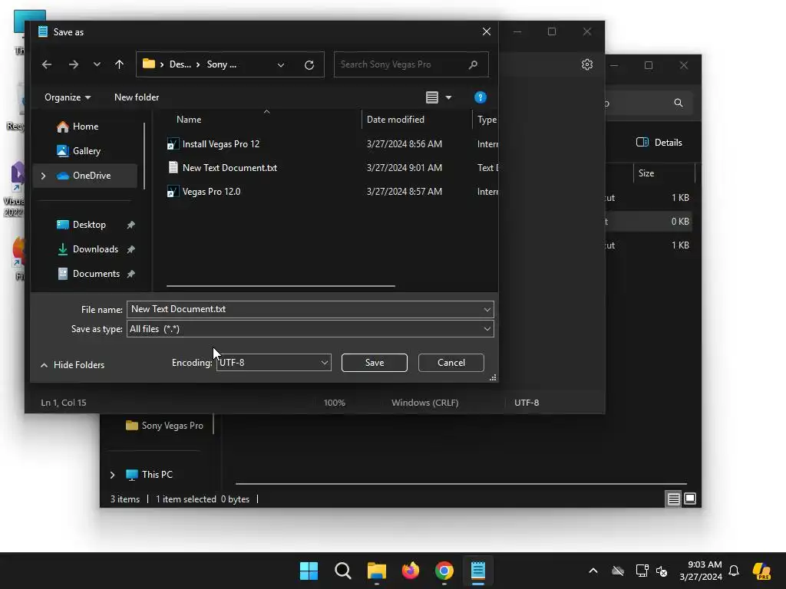Go back in Save as dialog

(47, 64)
